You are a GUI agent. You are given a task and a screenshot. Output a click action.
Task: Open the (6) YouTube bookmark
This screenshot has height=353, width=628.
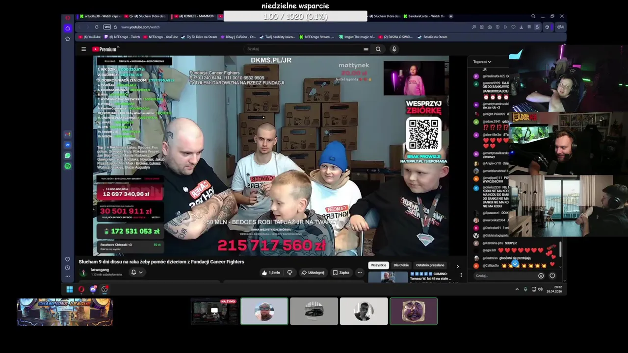90,37
